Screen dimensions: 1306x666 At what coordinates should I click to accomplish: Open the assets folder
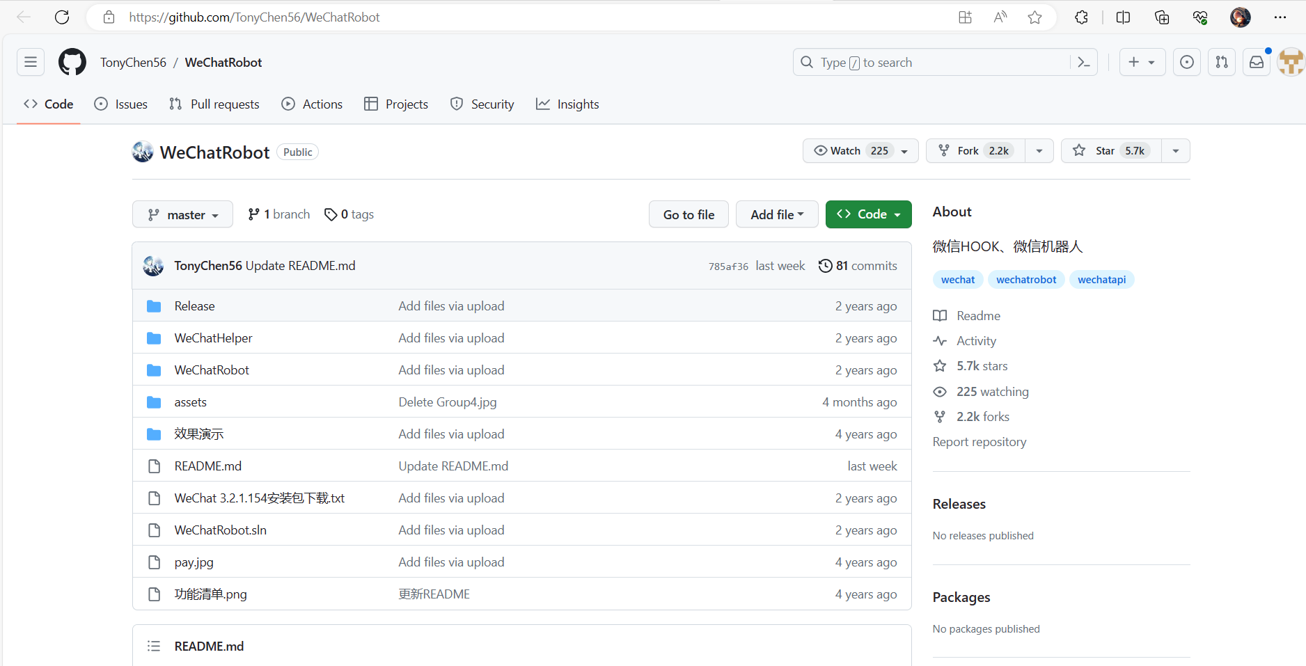tap(190, 402)
